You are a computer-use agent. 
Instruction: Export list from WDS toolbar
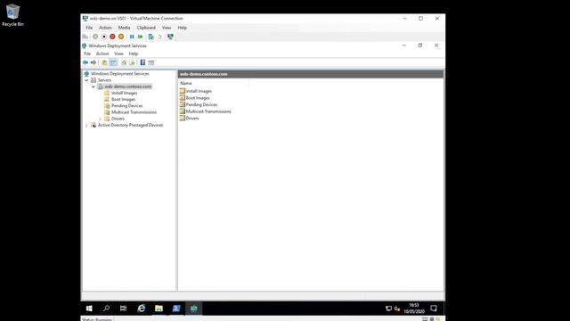(x=132, y=62)
